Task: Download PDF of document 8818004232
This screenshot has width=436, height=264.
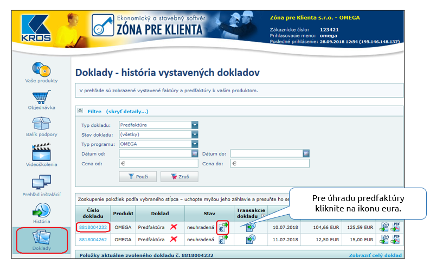Action: 395,227
